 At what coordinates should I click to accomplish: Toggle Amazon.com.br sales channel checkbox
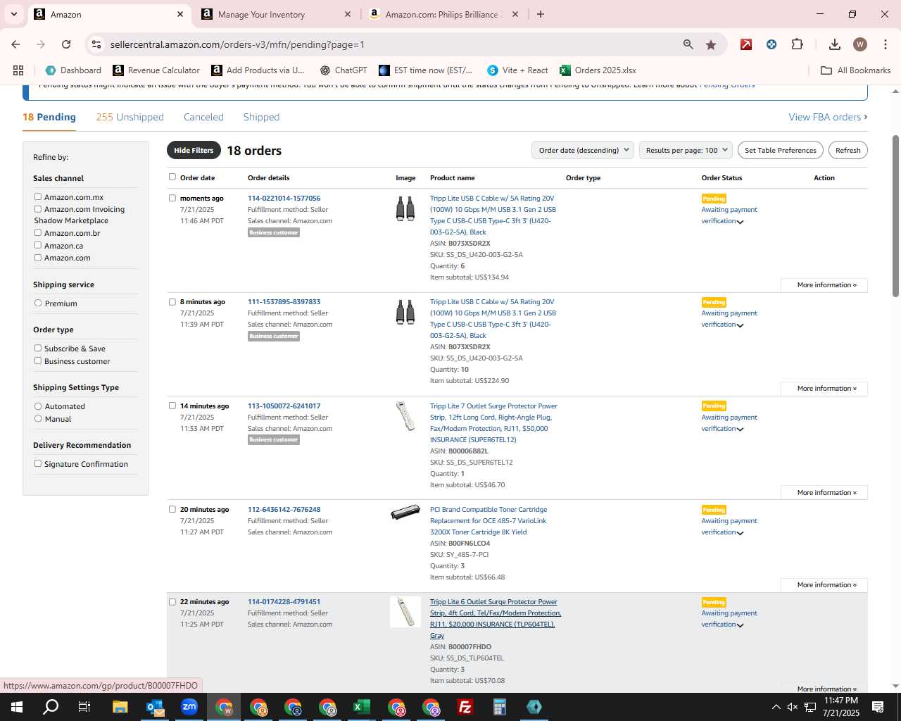[38, 232]
